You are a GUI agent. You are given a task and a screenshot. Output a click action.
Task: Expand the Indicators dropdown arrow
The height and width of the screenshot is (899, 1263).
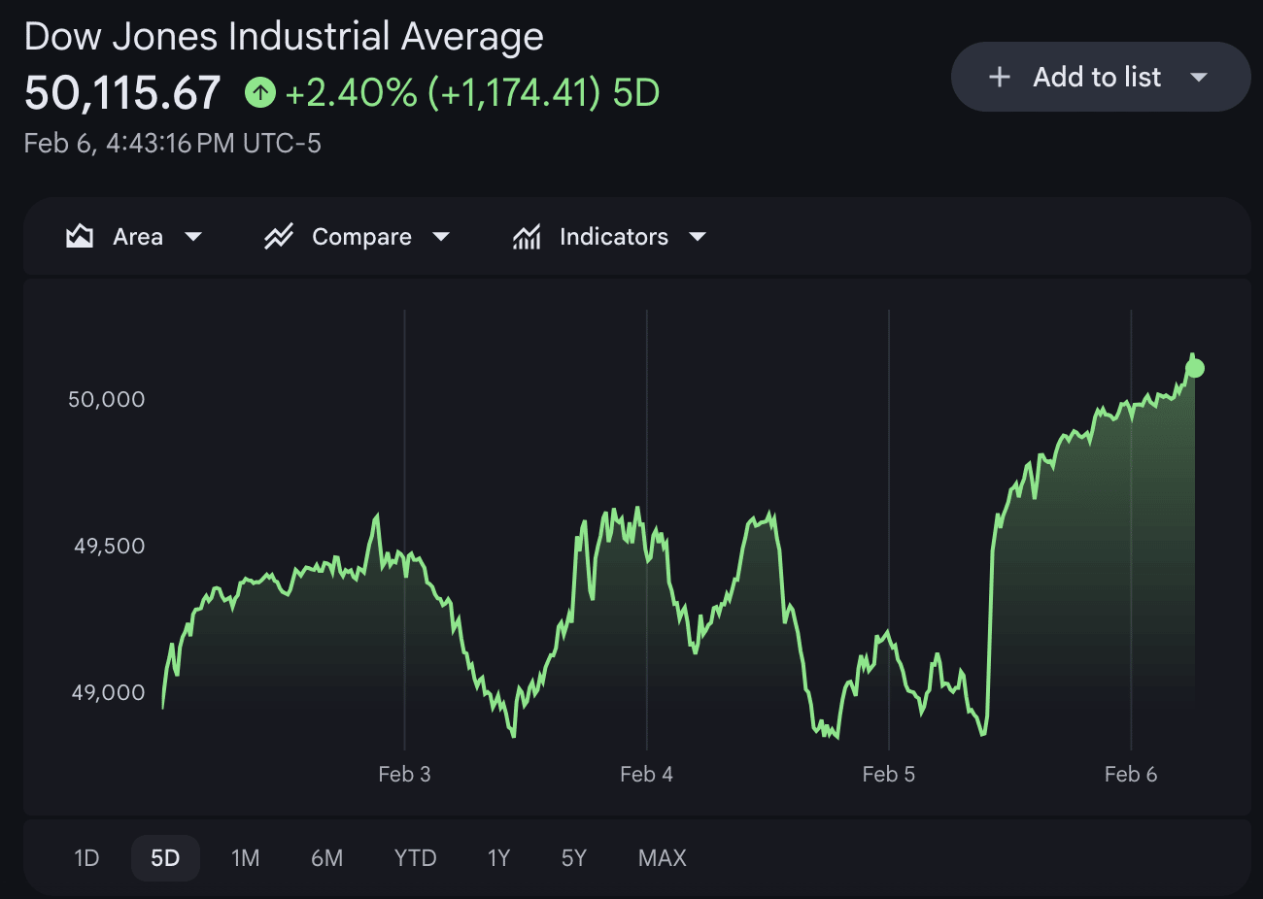[698, 237]
